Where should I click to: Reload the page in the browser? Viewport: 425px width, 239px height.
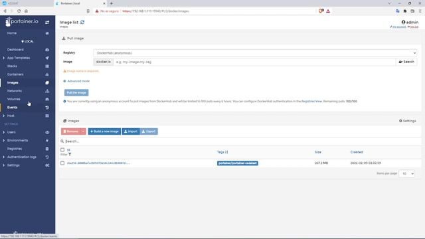coord(19,11)
